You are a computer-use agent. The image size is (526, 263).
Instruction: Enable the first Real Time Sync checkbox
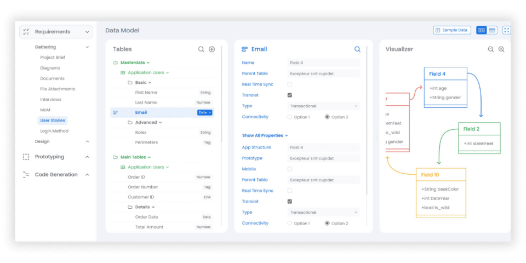290,84
